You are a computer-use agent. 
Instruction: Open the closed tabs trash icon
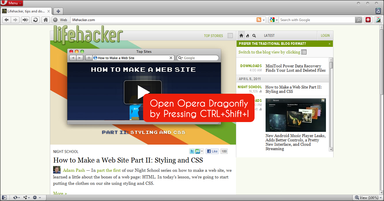pos(378,11)
